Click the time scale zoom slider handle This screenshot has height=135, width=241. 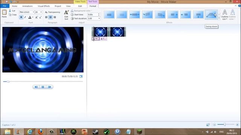tap(224, 124)
